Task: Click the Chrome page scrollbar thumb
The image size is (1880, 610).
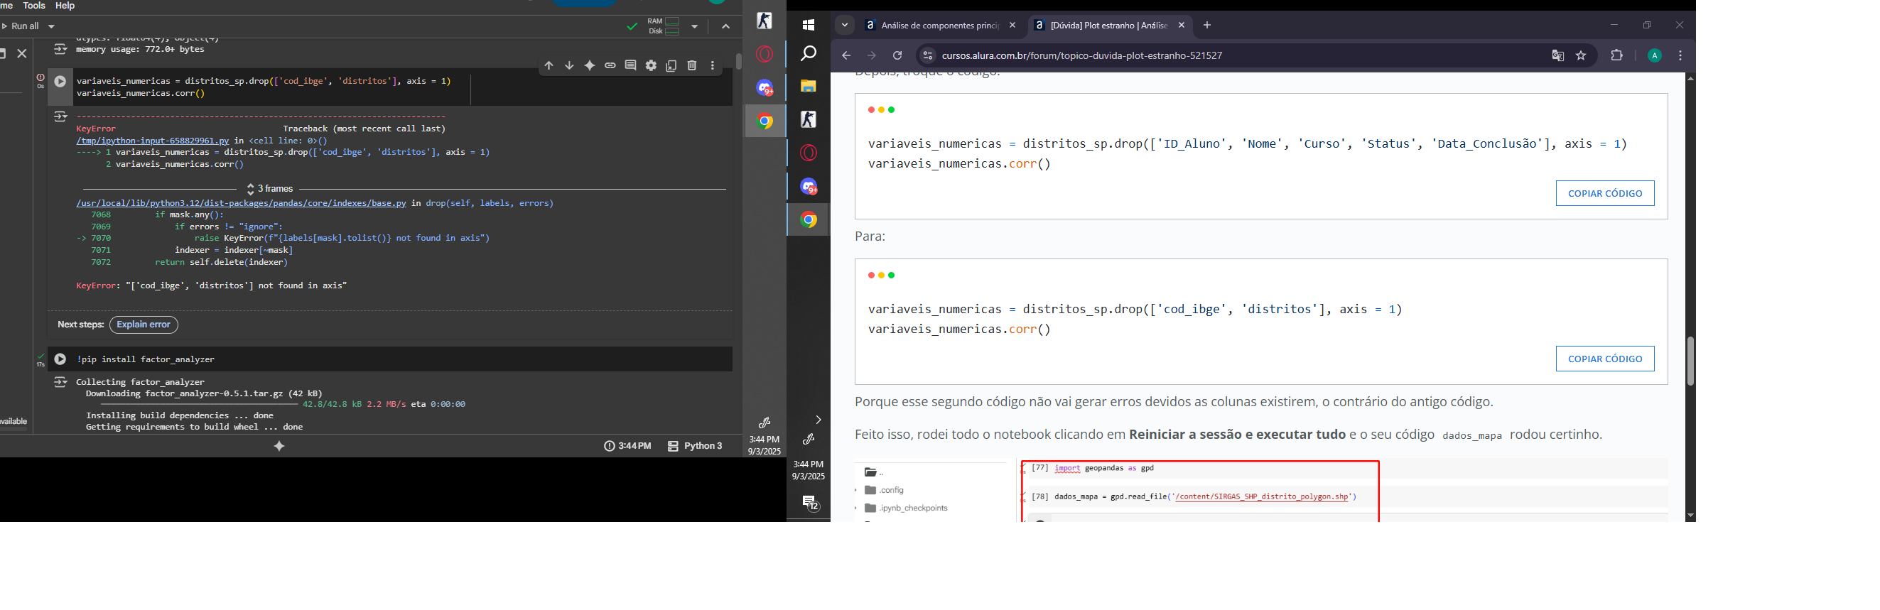Action: click(1690, 361)
